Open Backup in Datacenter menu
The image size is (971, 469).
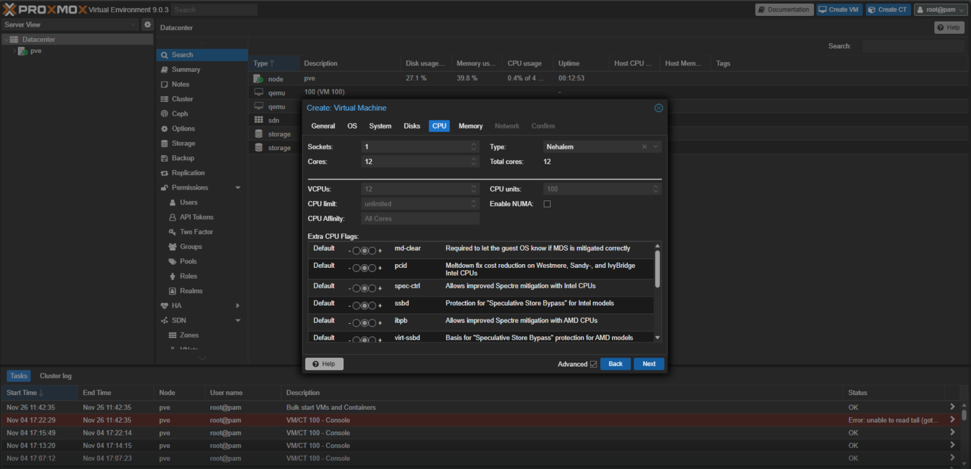(182, 158)
